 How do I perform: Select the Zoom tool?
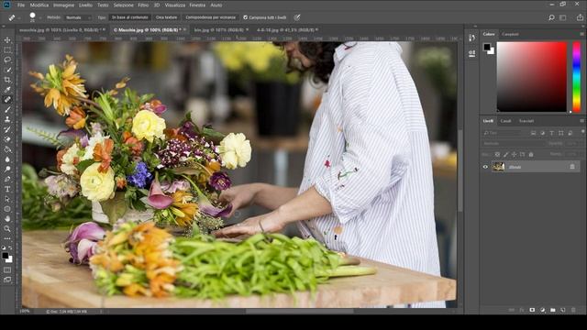[x=7, y=228]
